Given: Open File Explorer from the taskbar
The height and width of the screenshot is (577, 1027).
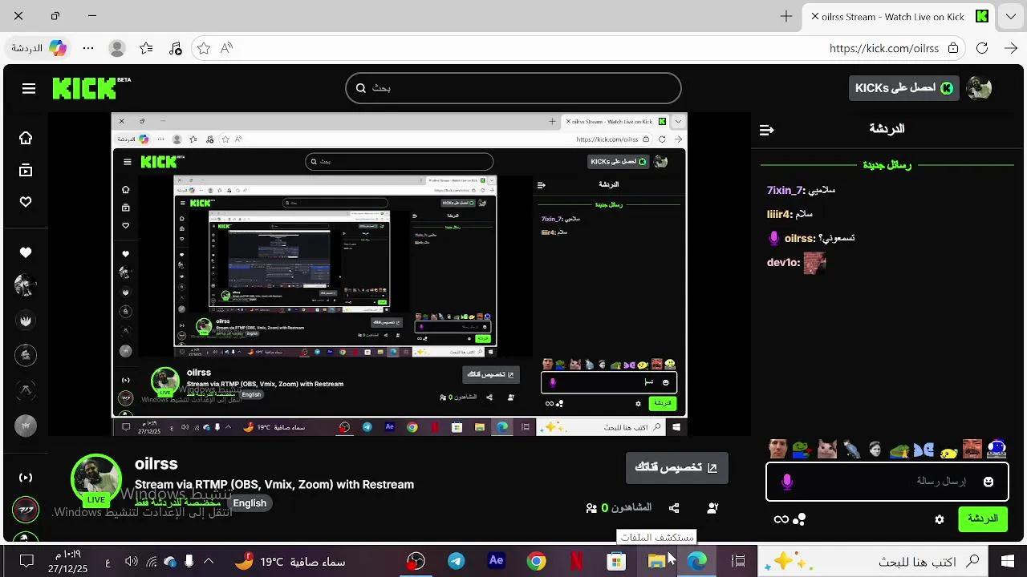Looking at the screenshot, I should [x=656, y=561].
